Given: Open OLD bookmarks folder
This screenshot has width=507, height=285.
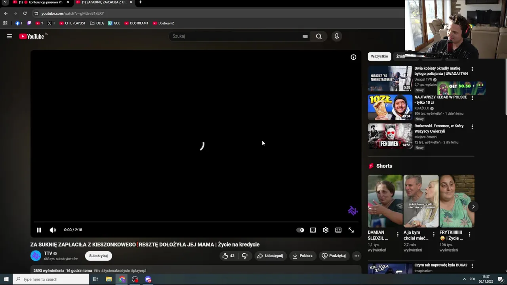Looking at the screenshot, I should 97,23.
